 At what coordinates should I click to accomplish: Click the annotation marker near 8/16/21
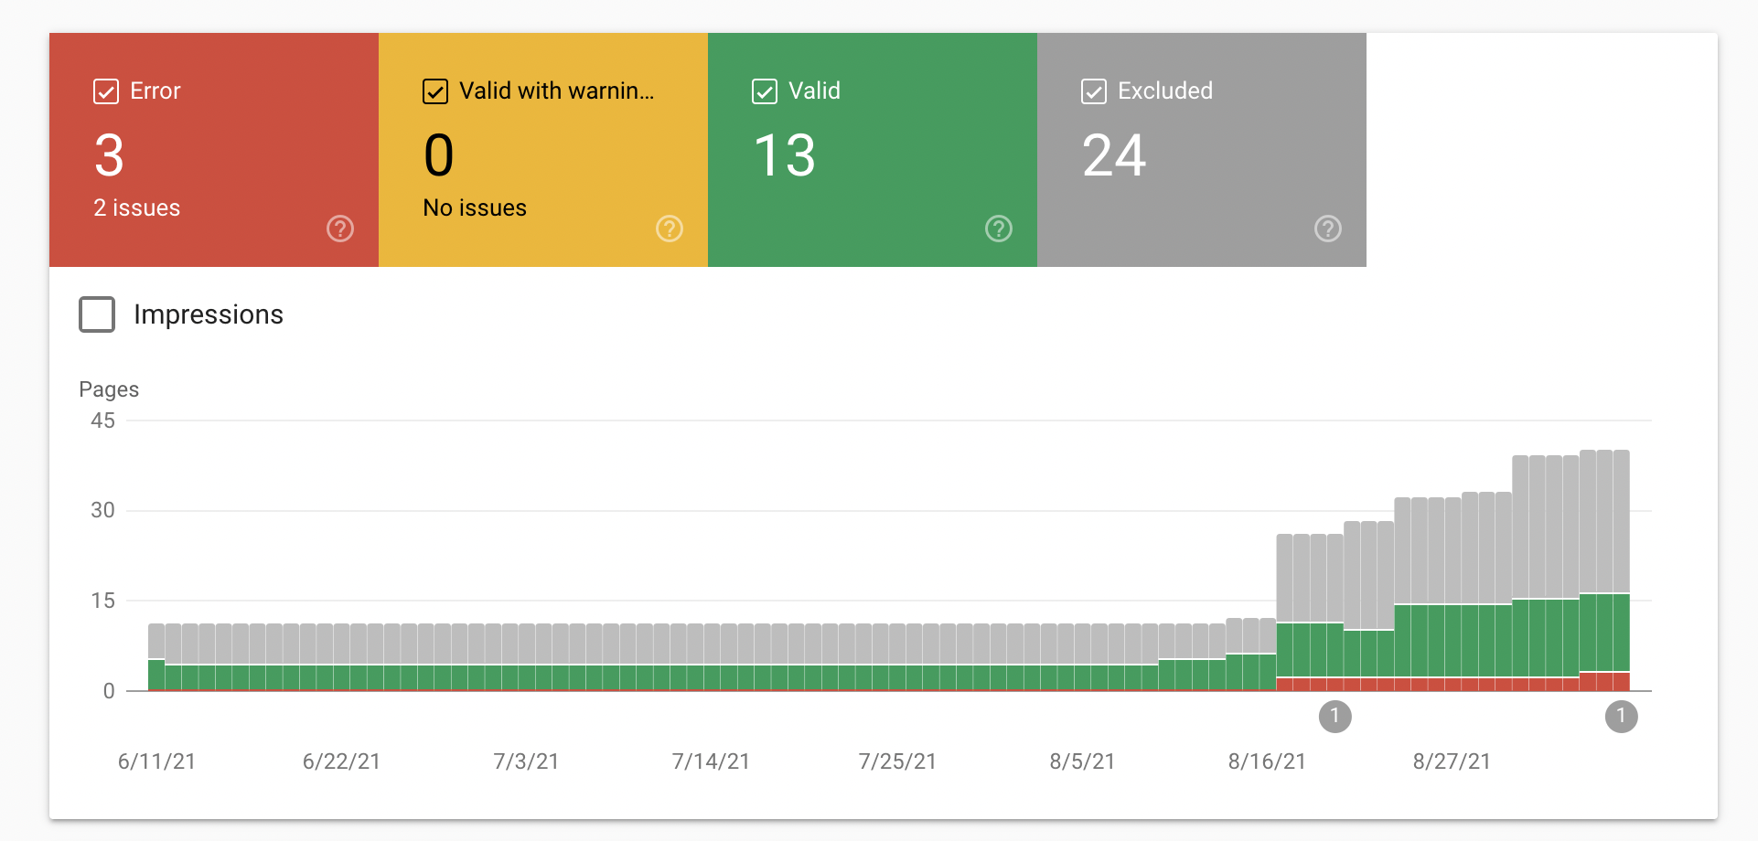1335,717
